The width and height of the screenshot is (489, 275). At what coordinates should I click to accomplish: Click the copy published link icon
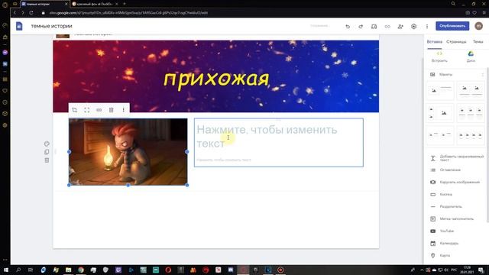[x=387, y=27]
